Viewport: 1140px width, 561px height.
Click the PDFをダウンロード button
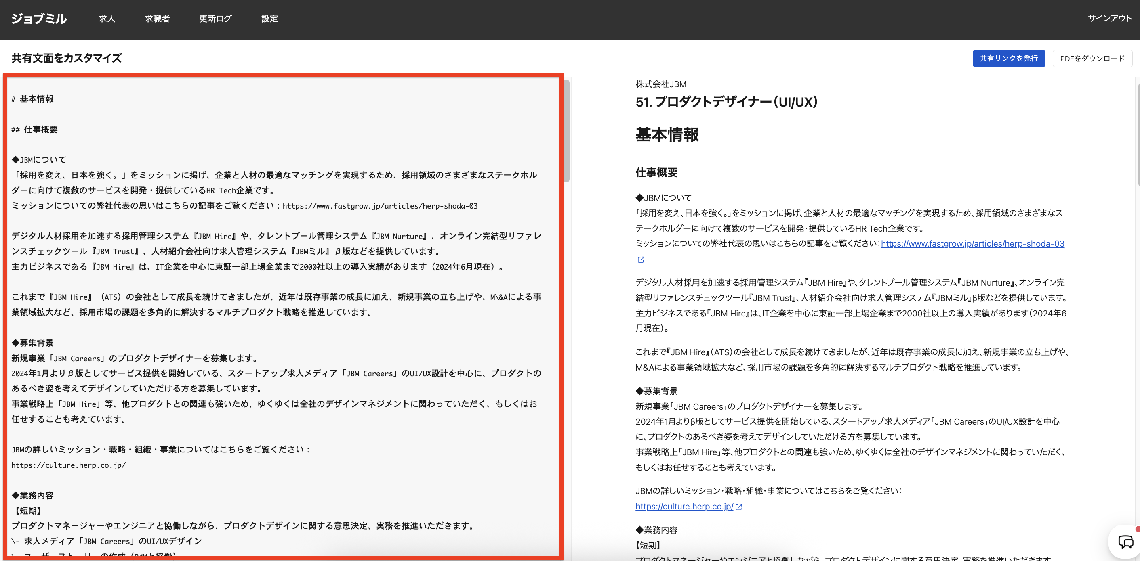coord(1092,59)
